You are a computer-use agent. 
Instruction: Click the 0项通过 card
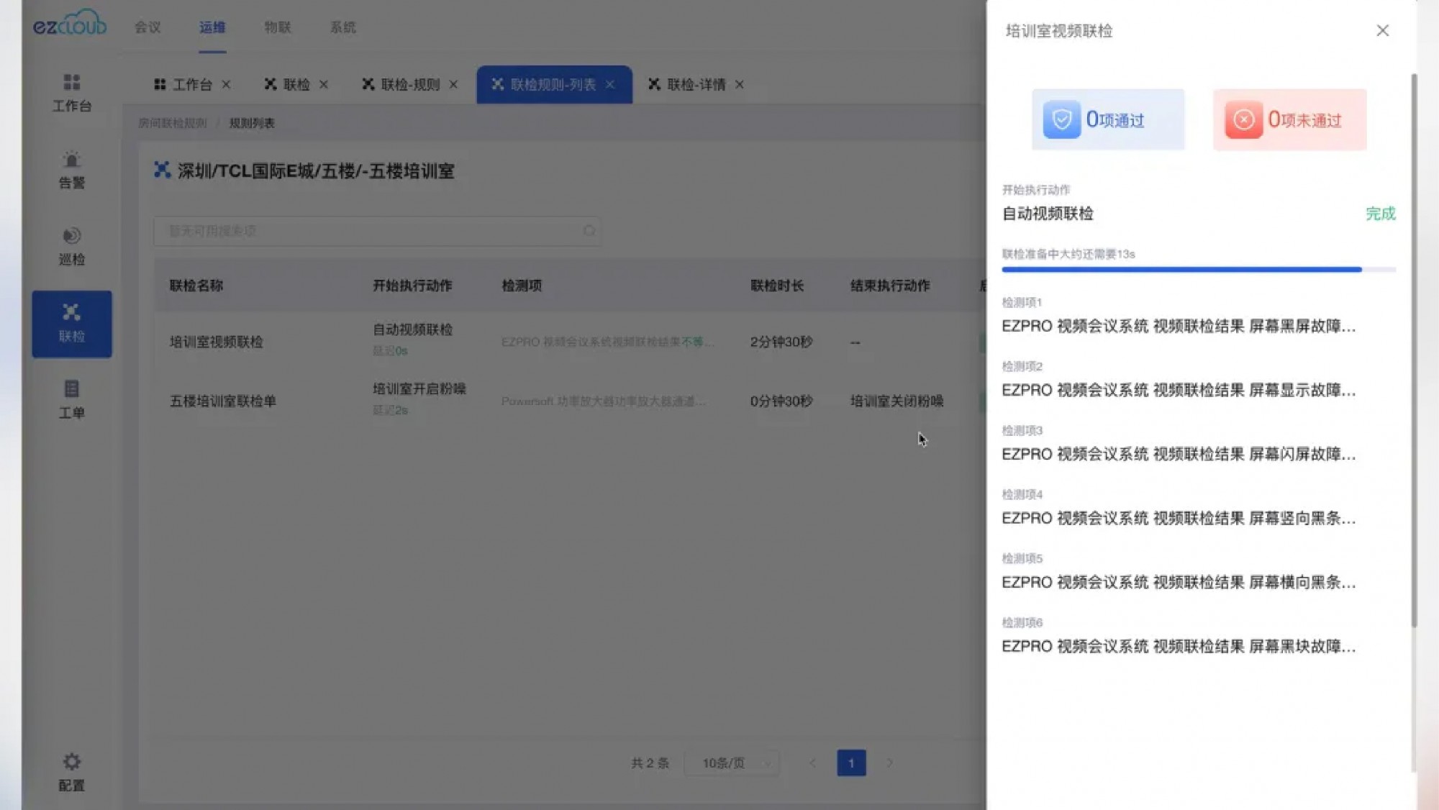point(1108,119)
